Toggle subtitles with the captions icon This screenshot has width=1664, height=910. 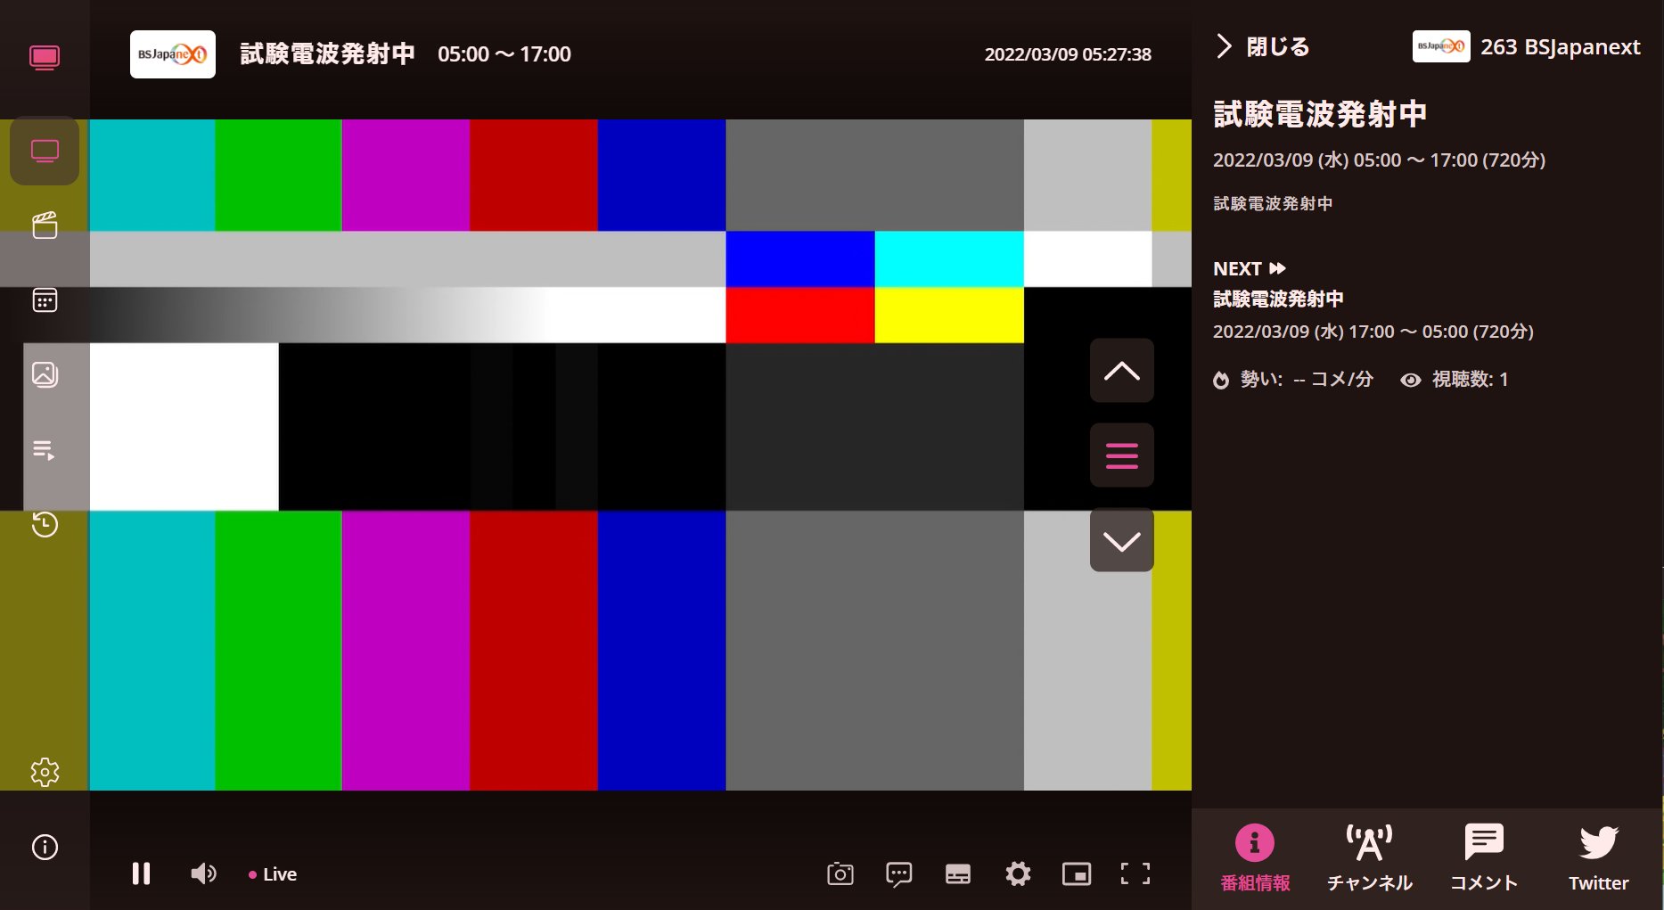(957, 873)
